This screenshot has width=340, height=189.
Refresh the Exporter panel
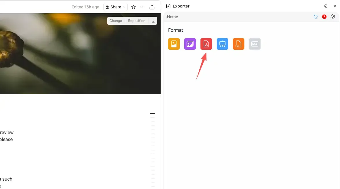click(315, 16)
